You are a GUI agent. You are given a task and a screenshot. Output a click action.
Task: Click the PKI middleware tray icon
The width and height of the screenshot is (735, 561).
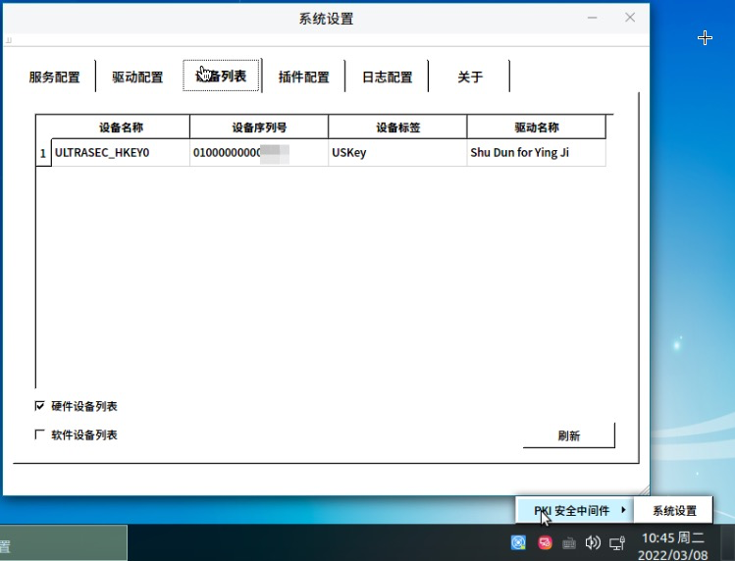pyautogui.click(x=519, y=542)
